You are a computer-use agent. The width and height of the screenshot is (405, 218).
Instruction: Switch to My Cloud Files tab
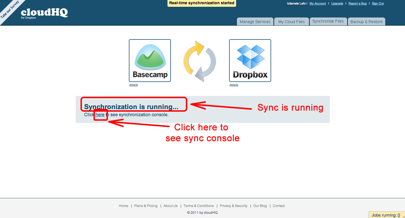(291, 22)
